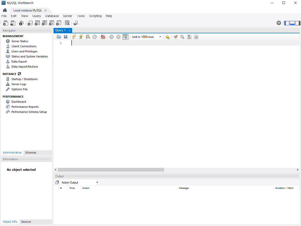Toggle autocommit mode button
Viewport: 301px width, 226px height.
125,37
